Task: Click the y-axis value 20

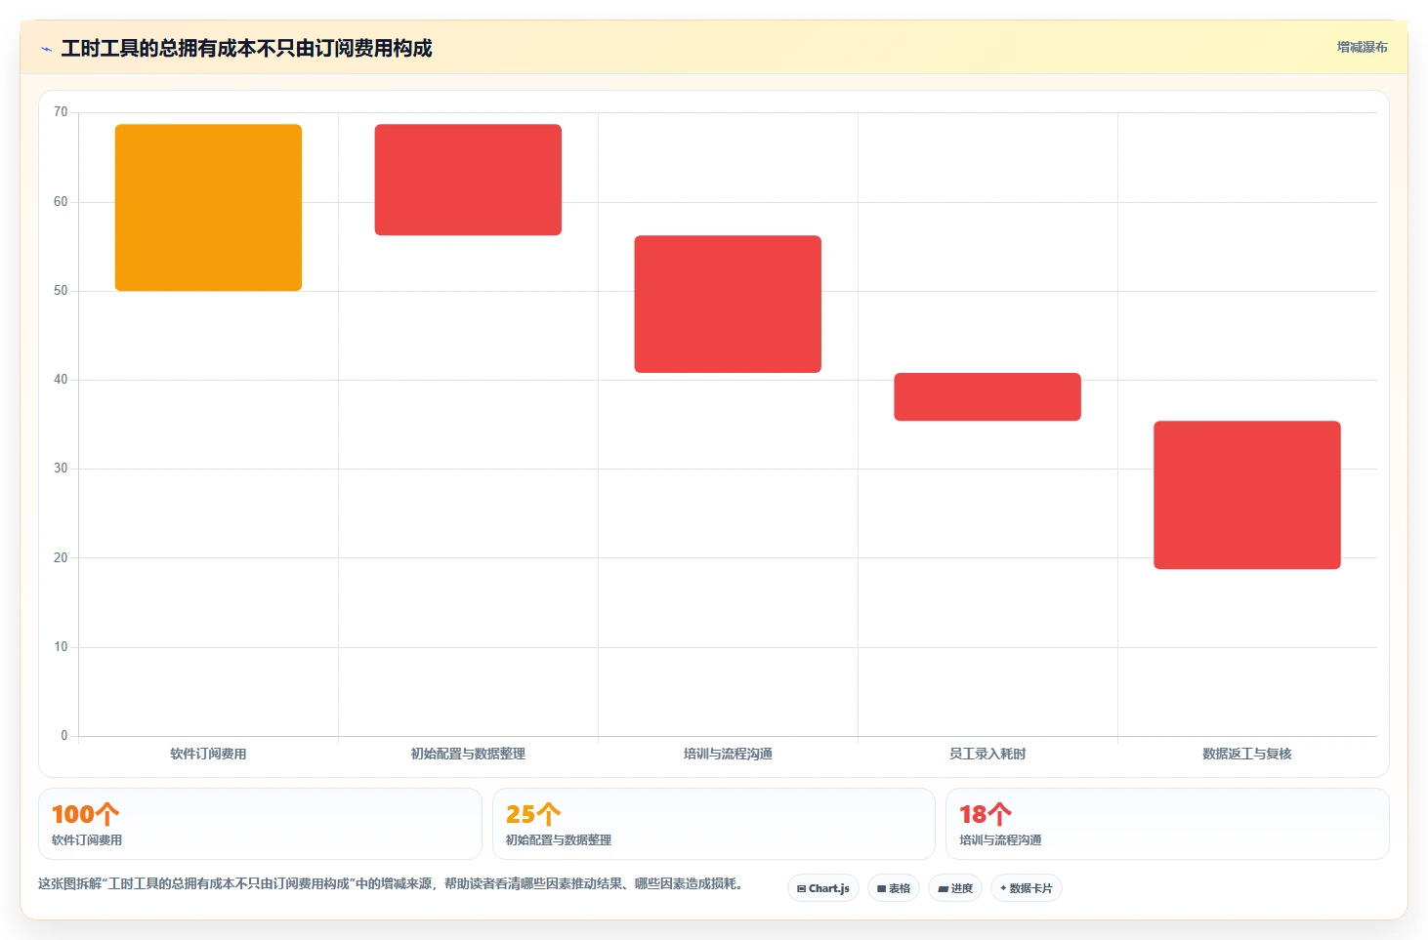Action: (61, 558)
